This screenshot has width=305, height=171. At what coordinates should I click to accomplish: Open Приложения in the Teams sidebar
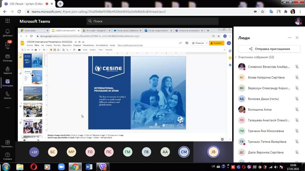pos(8,144)
